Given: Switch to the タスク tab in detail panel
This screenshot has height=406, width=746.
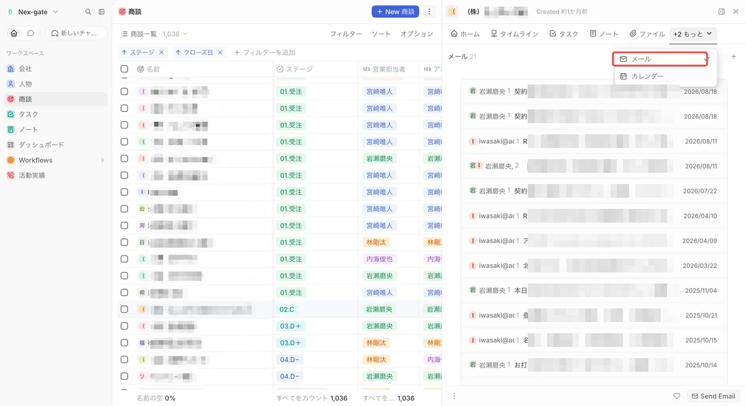Looking at the screenshot, I should 564,34.
